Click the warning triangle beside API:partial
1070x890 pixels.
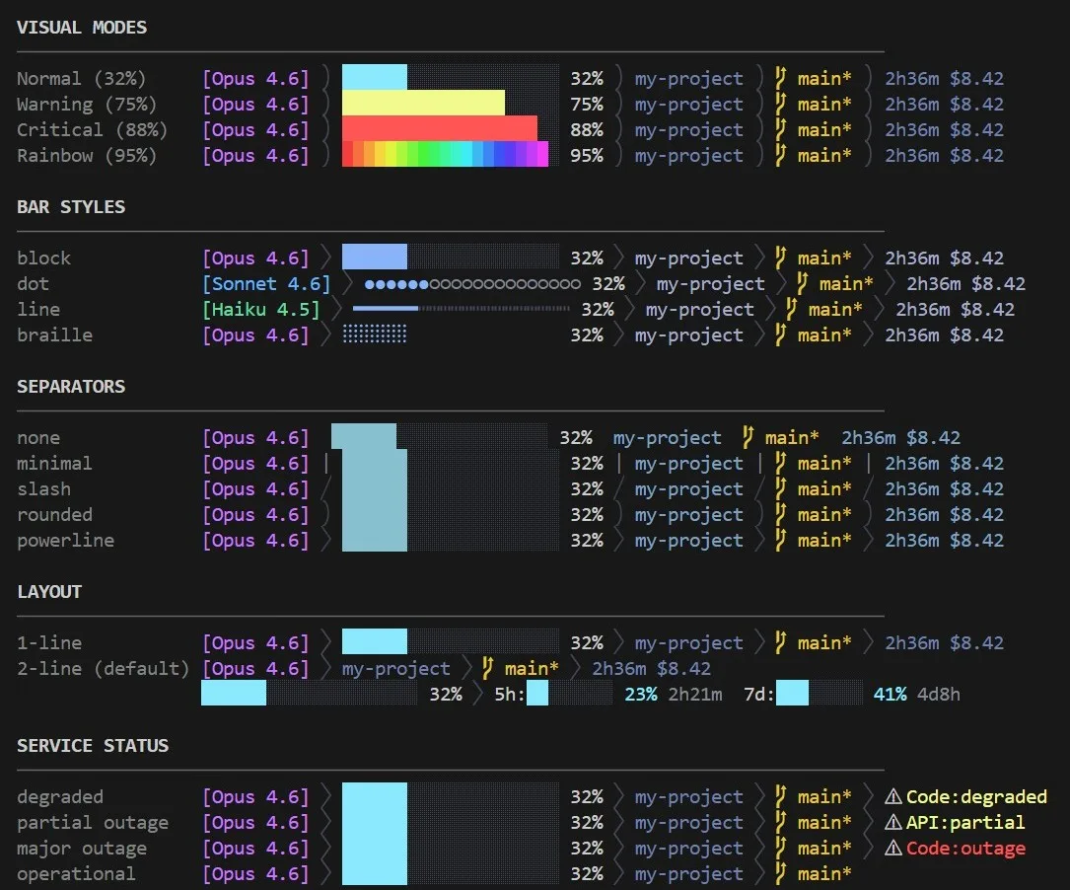pyautogui.click(x=893, y=823)
